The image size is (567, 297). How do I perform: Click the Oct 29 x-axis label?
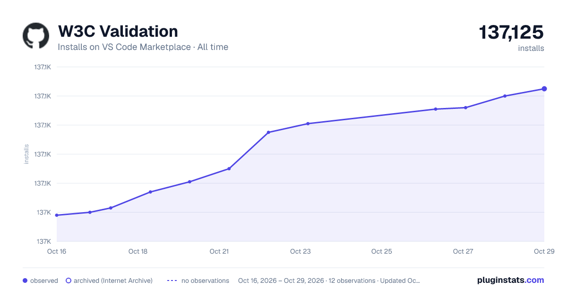(x=543, y=251)
